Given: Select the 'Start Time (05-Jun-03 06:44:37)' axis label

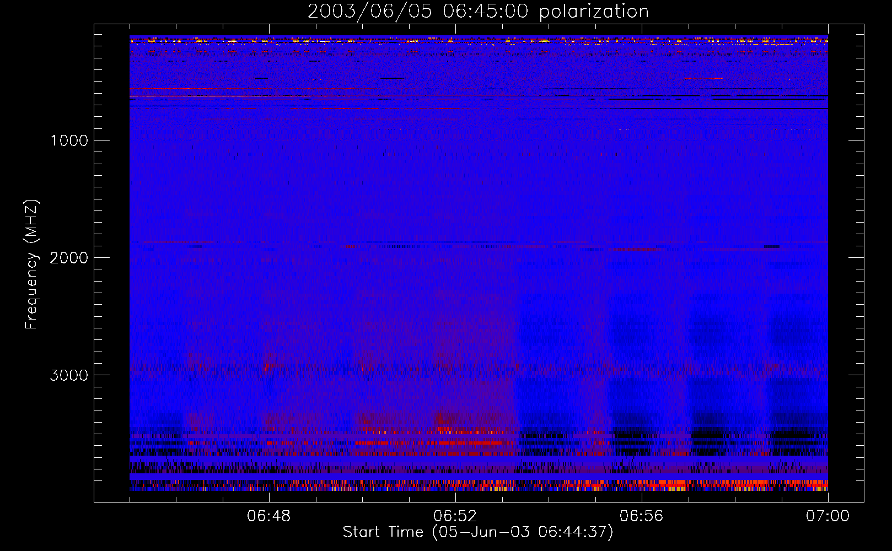Looking at the screenshot, I should pos(478,532).
